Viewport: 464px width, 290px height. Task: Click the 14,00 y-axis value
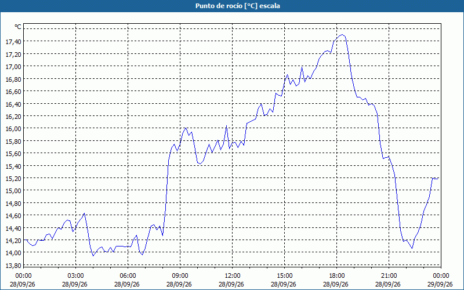coord(13,253)
